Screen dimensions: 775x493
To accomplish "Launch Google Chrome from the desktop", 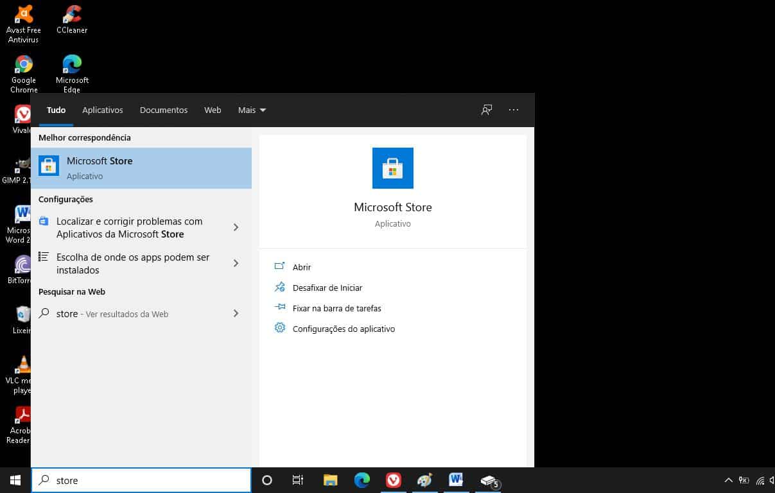I will [24, 74].
